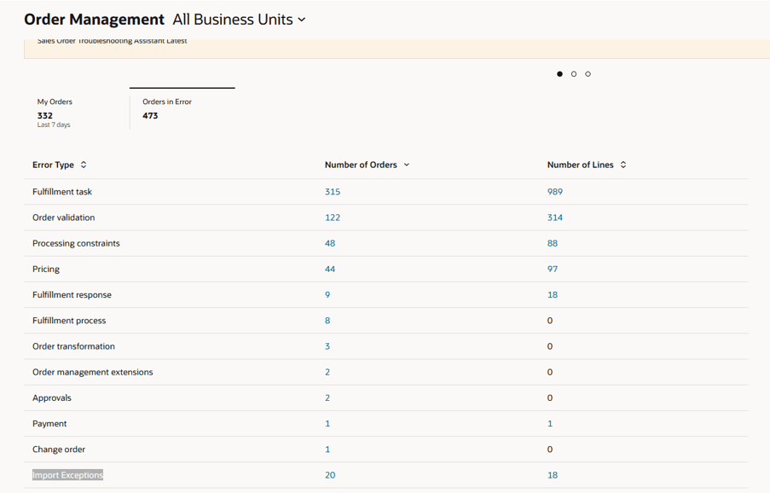
Task: Open Order management extensions order count link
Action: (327, 372)
